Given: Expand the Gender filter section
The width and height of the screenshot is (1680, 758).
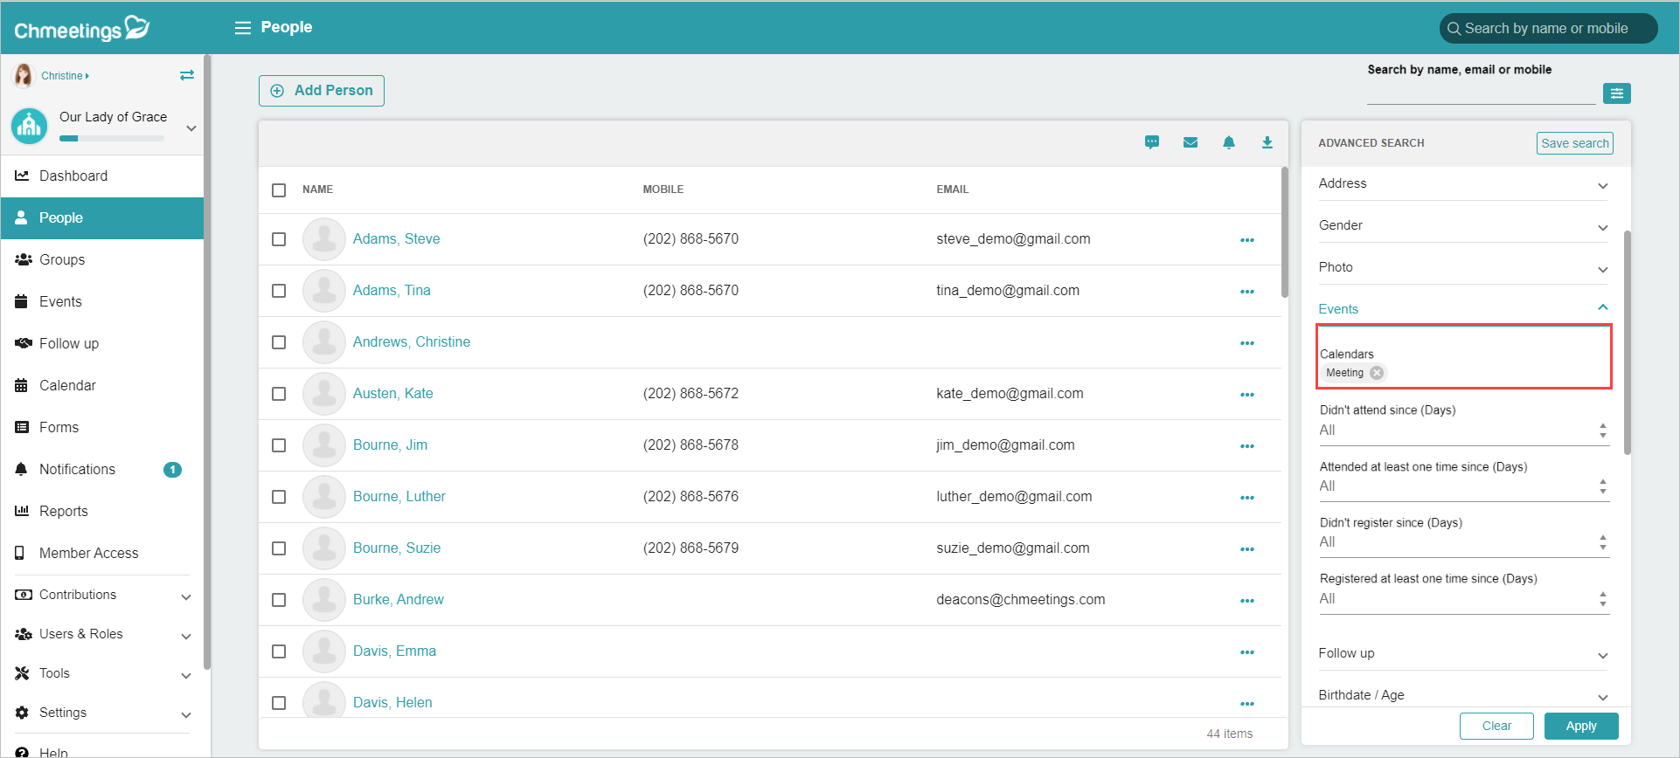Looking at the screenshot, I should pyautogui.click(x=1463, y=226).
